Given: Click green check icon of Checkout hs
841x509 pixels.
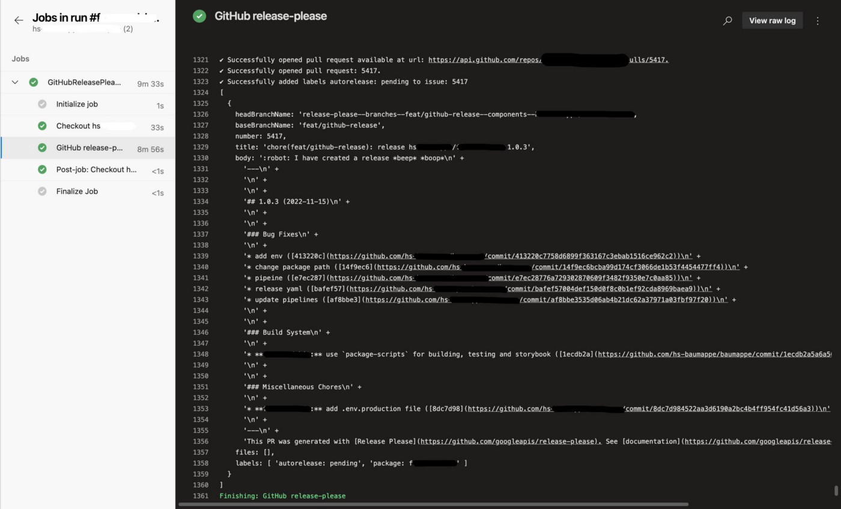Looking at the screenshot, I should (42, 126).
